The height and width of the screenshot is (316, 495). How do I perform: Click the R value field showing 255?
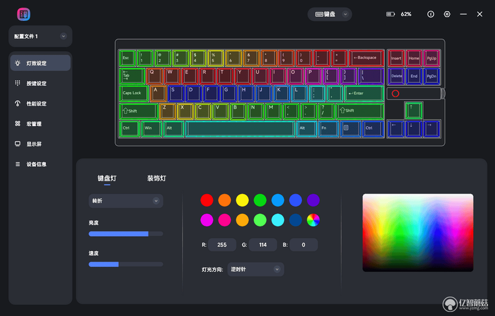[222, 245]
